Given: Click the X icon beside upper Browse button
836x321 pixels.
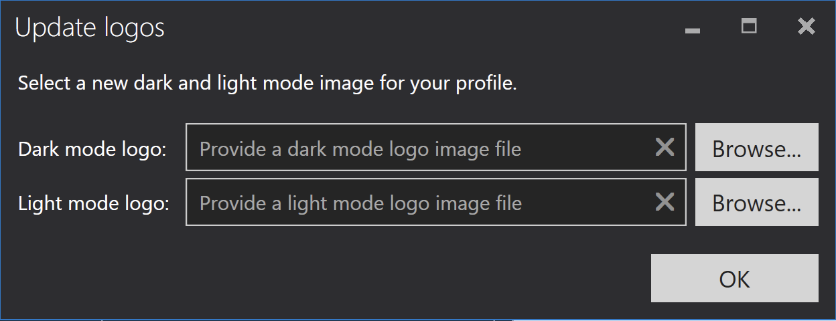Looking at the screenshot, I should 665,147.
